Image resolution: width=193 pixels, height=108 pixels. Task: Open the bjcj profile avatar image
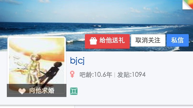coord(37,67)
